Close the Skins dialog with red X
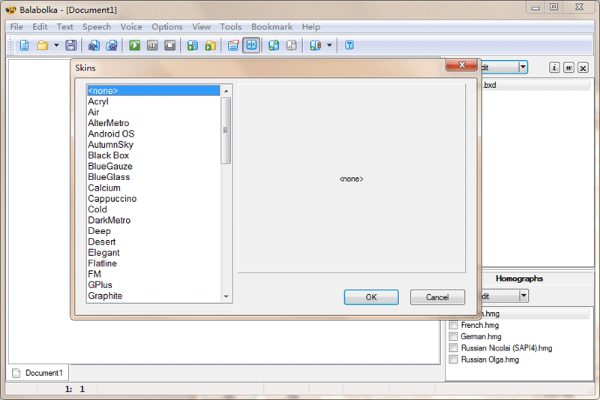The image size is (600, 400). [462, 65]
